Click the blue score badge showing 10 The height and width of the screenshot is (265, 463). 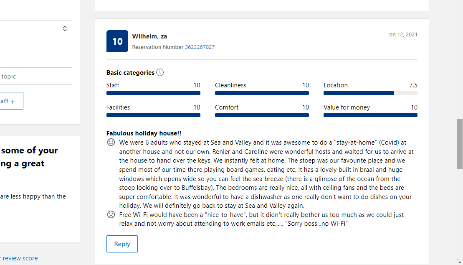tap(117, 41)
